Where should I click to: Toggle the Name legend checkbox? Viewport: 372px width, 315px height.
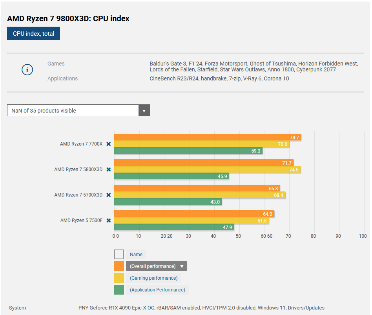point(119,255)
